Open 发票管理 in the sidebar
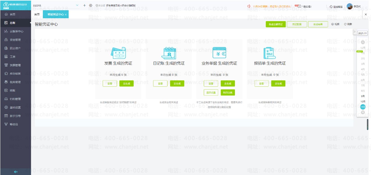This screenshot has width=371, height=175. pyautogui.click(x=15, y=65)
